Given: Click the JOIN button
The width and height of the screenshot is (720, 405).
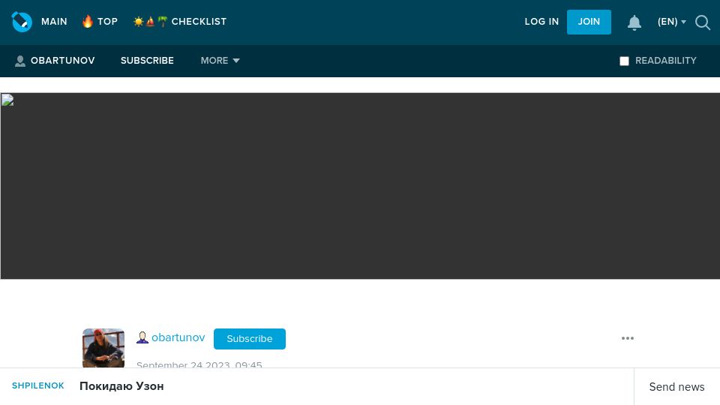Looking at the screenshot, I should (589, 22).
